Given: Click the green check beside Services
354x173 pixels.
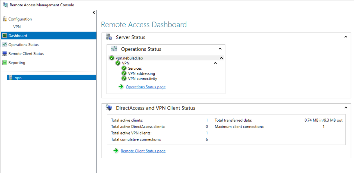Looking at the screenshot, I should coord(124,68).
